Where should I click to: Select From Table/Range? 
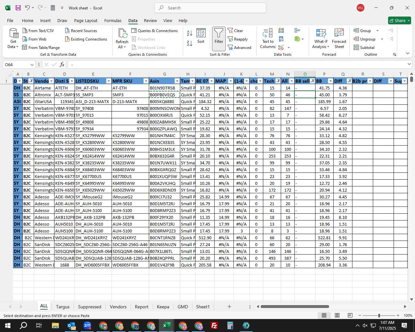click(41, 47)
